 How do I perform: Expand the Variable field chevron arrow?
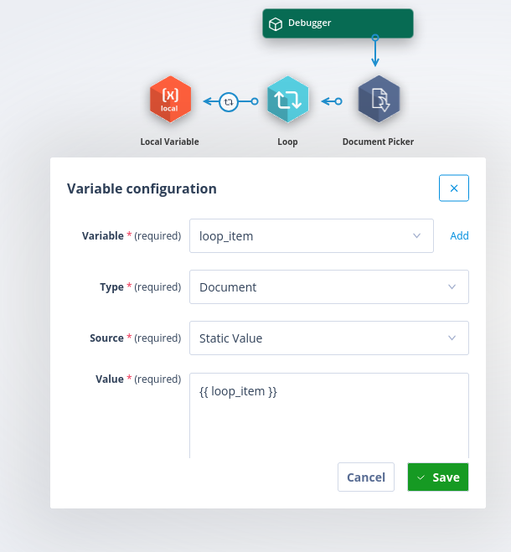417,236
